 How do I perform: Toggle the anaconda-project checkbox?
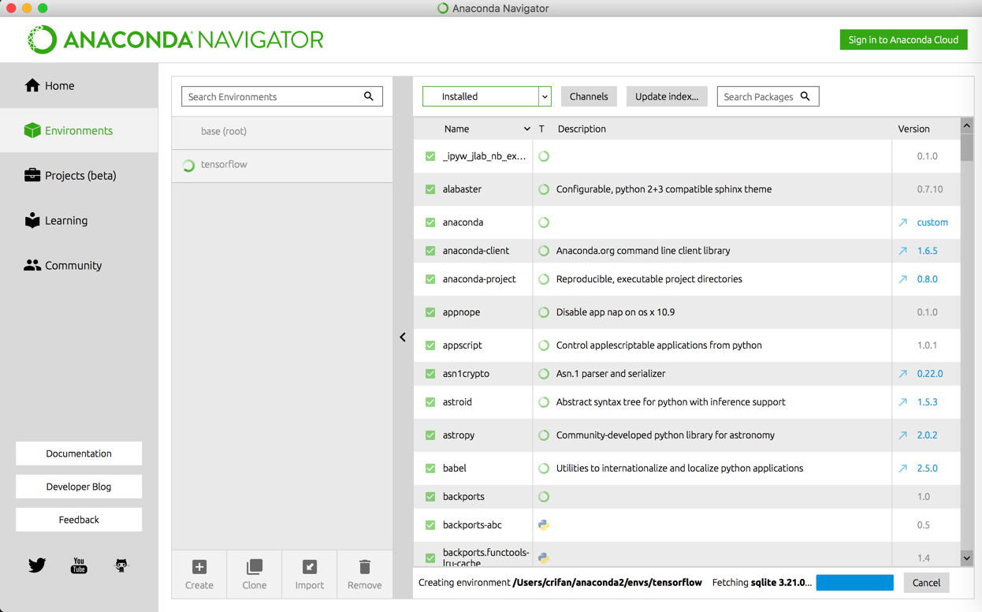click(430, 279)
